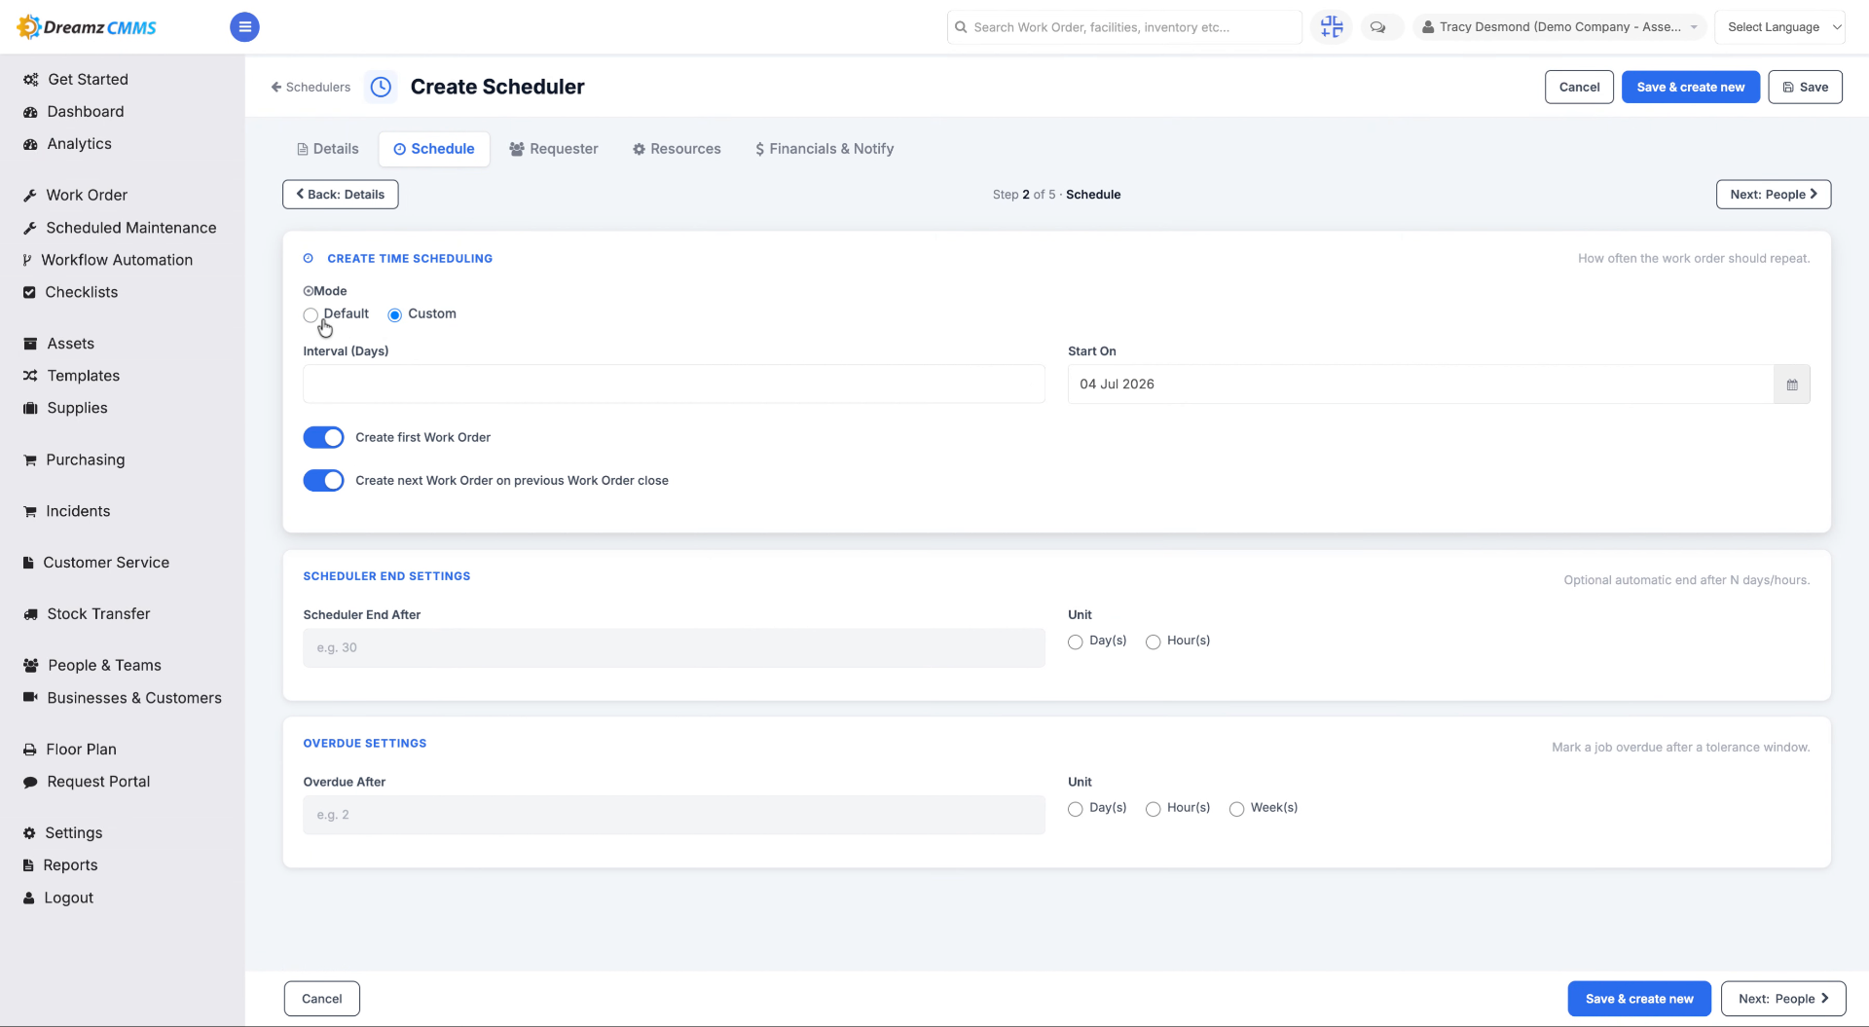1869x1027 pixels.
Task: Disable Create next Work Order on close
Action: (323, 481)
